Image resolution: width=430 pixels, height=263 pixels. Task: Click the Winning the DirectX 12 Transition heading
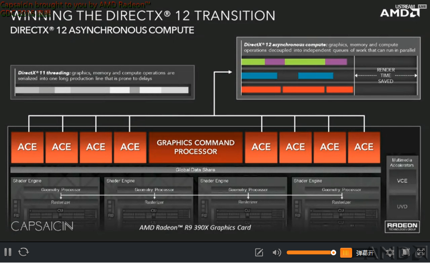pyautogui.click(x=143, y=15)
